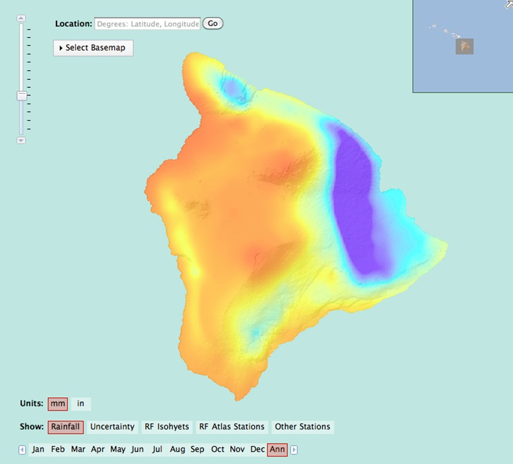The image size is (513, 464).
Task: Show Other Stations on map
Action: (x=302, y=427)
